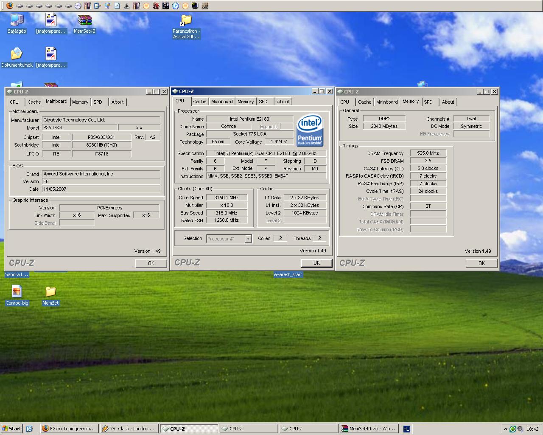Launch Firefox from the top toolbar
Screen dimensions: 543x435
point(10,6)
